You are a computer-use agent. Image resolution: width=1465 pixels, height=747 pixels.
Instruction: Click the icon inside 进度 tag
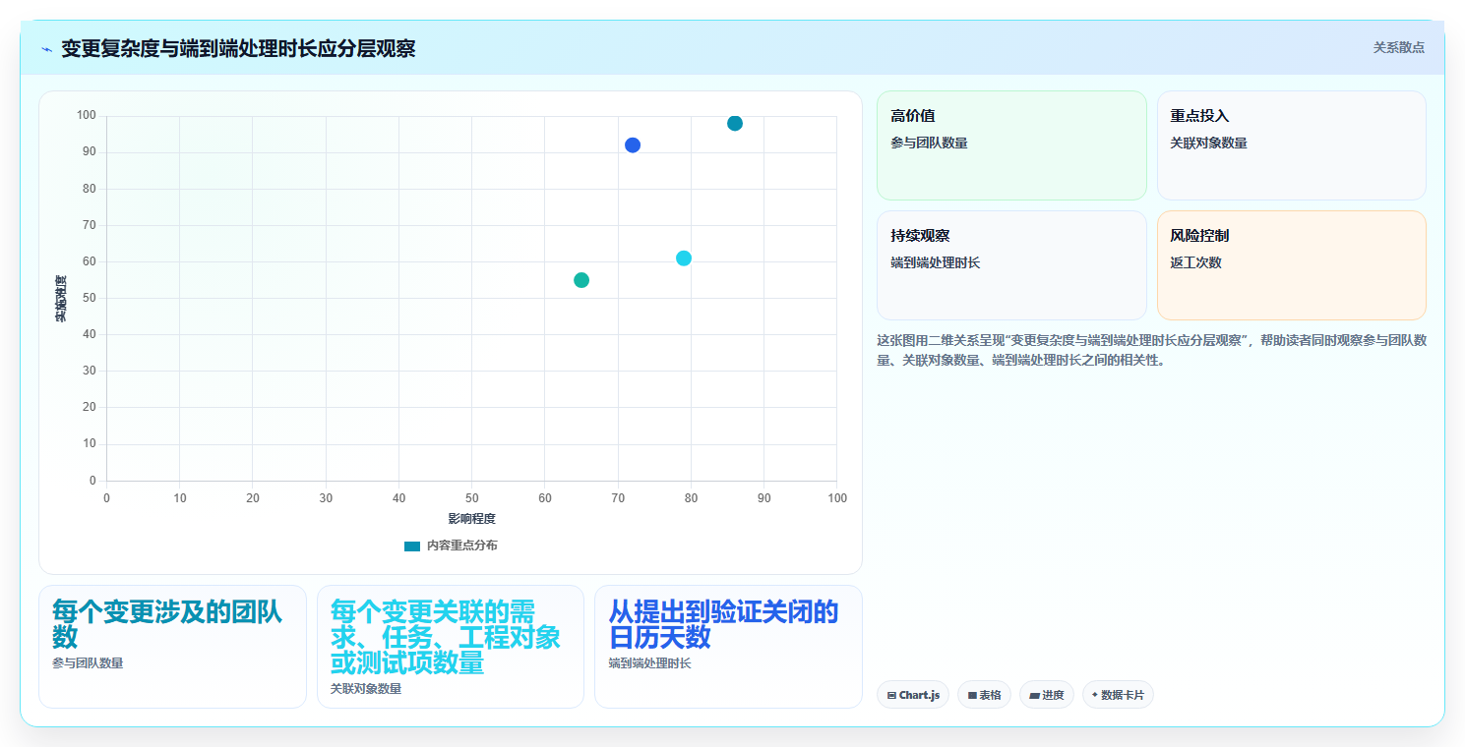coord(1035,695)
